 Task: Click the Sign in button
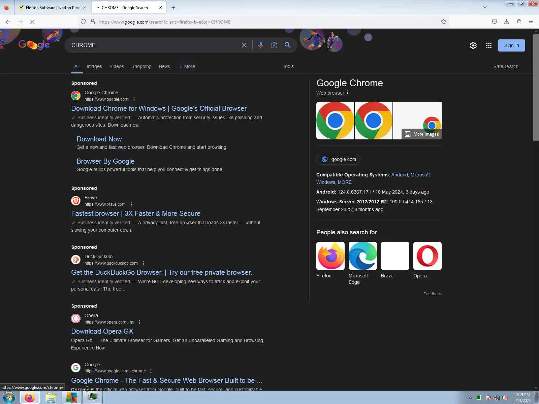511,45
